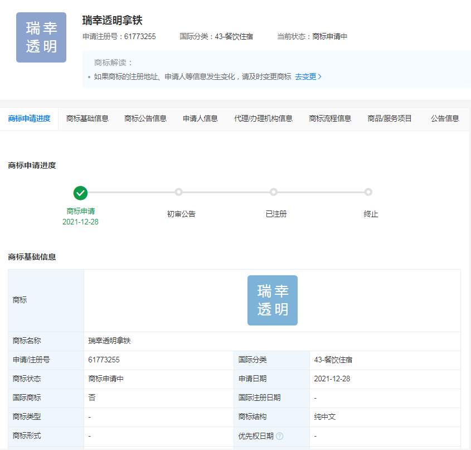The width and height of the screenshot is (471, 450).
Task: Click the 商标申请中 cell in 商标状态 row
Action: coord(159,379)
